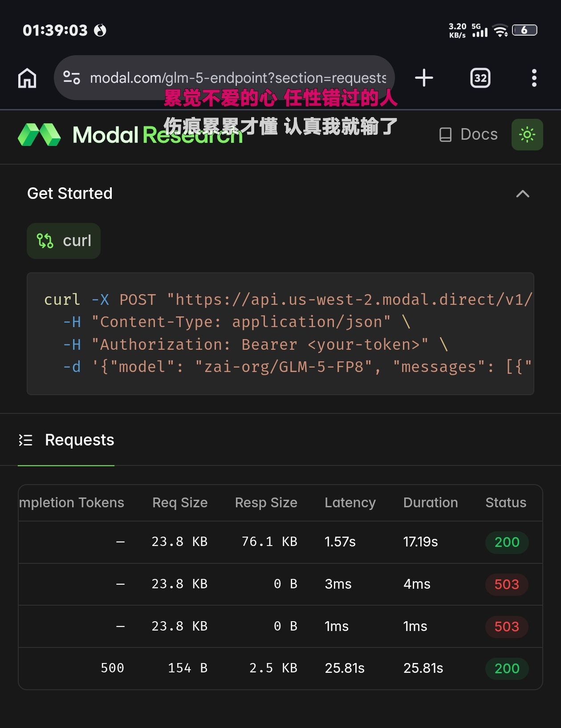561x728 pixels.
Task: Click the 76.1 KB response size cell
Action: coord(269,542)
